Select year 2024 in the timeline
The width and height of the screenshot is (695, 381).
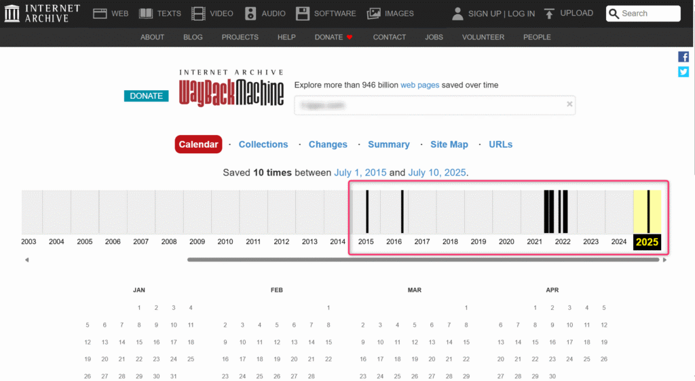[x=619, y=241]
